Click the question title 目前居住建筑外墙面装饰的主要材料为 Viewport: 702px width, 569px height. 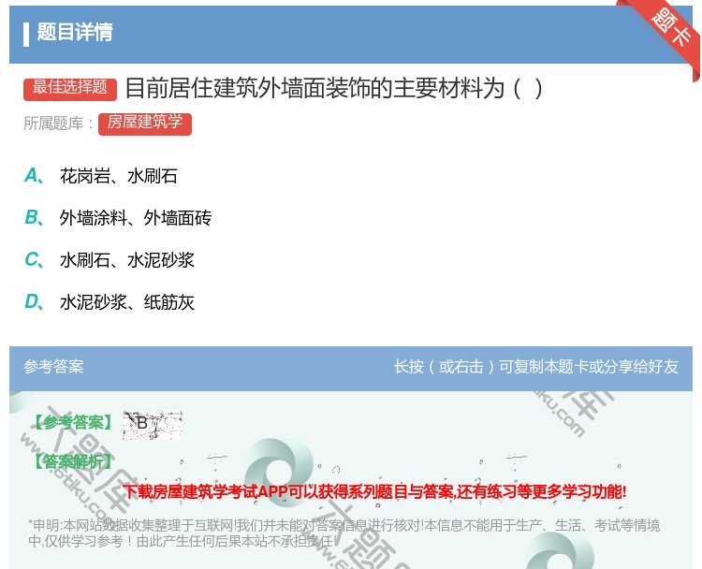click(333, 88)
